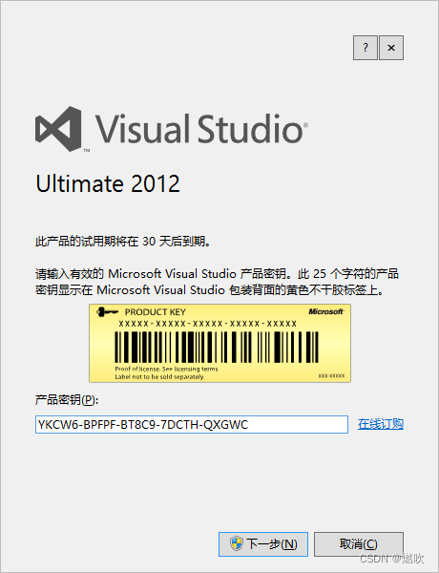Close the product key dialog

click(391, 48)
